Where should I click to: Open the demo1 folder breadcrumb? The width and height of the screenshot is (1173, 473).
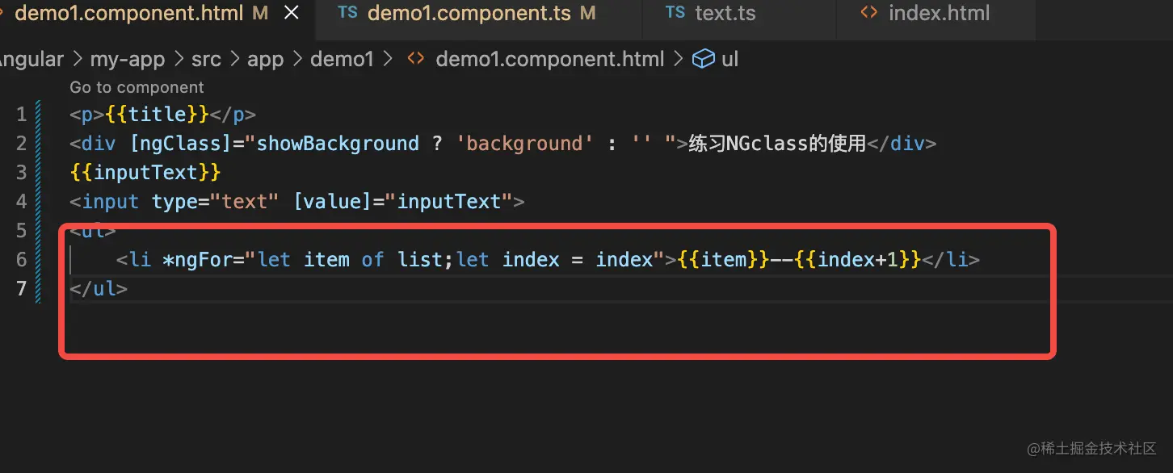(x=342, y=59)
